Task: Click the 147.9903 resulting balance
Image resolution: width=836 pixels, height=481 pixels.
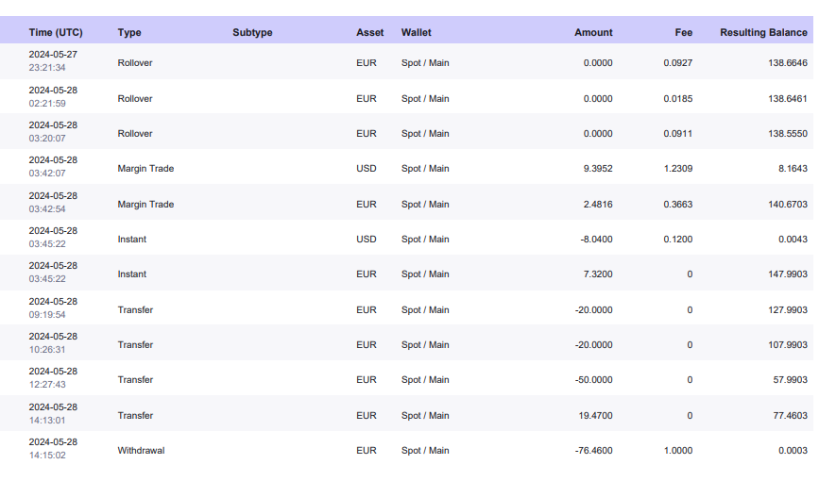Action: point(787,274)
